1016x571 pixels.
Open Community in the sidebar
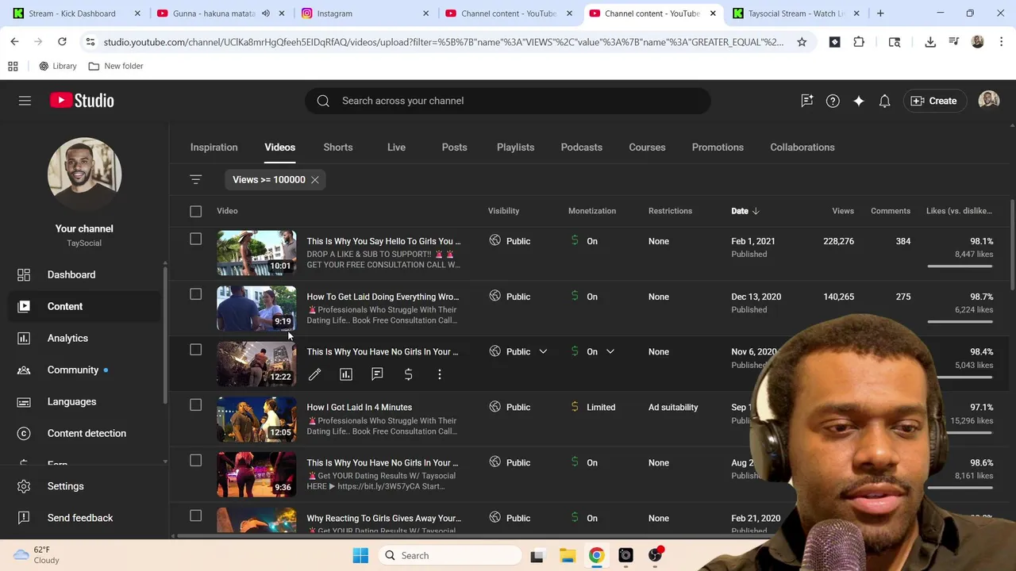pos(84,370)
